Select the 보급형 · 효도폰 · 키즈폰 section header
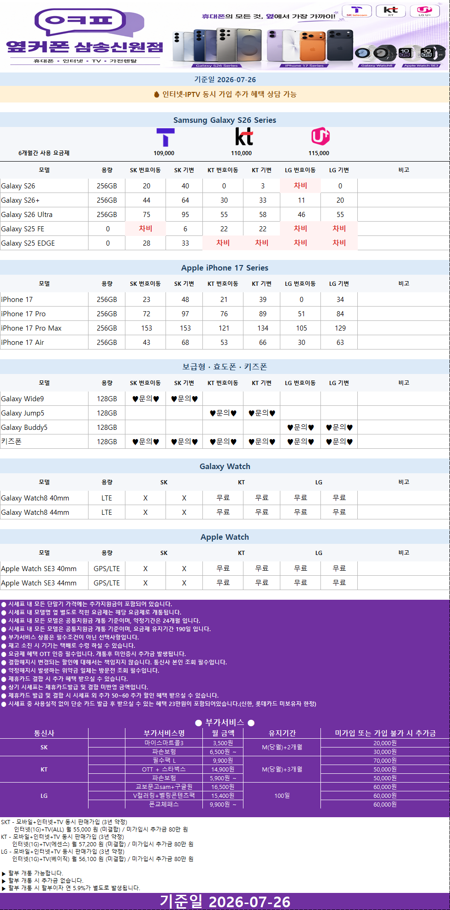 (225, 367)
